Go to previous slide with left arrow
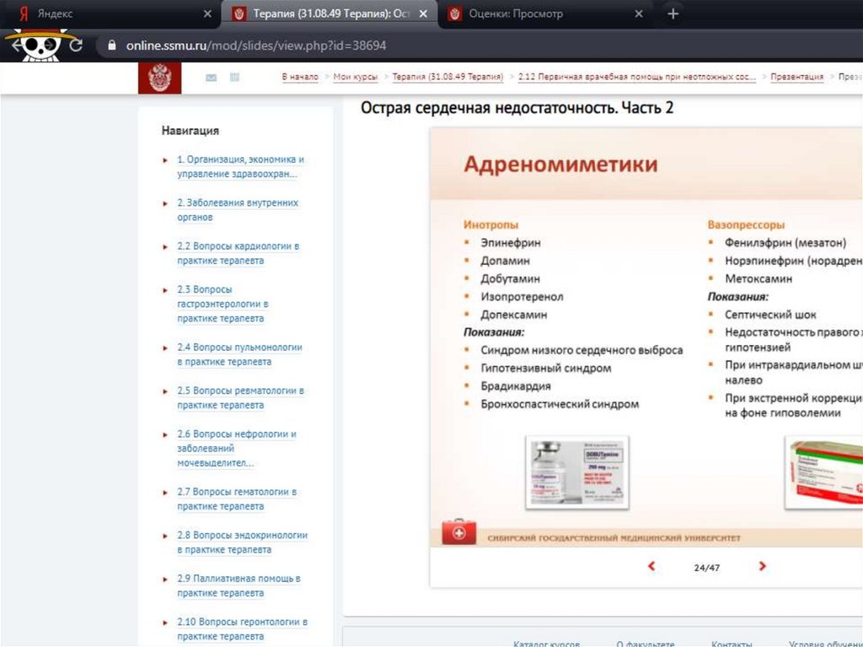The width and height of the screenshot is (863, 647). (651, 566)
